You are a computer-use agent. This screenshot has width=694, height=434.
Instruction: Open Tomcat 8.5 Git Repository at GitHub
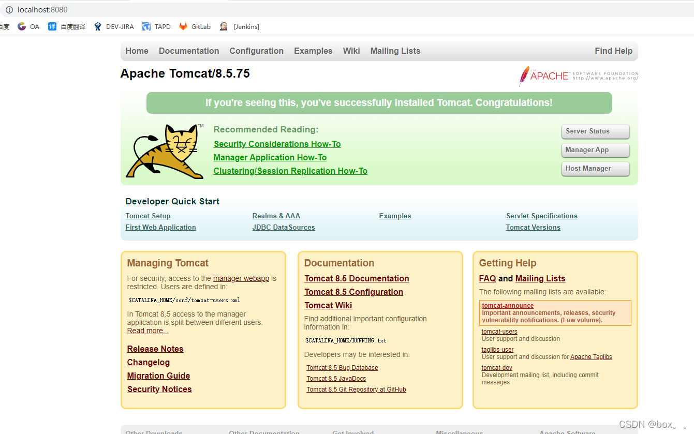(x=357, y=390)
